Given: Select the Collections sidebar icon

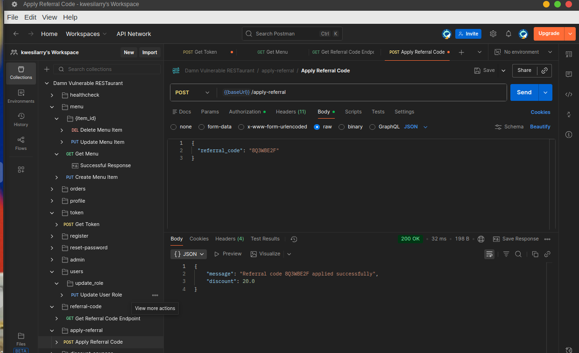Looking at the screenshot, I should click(21, 73).
